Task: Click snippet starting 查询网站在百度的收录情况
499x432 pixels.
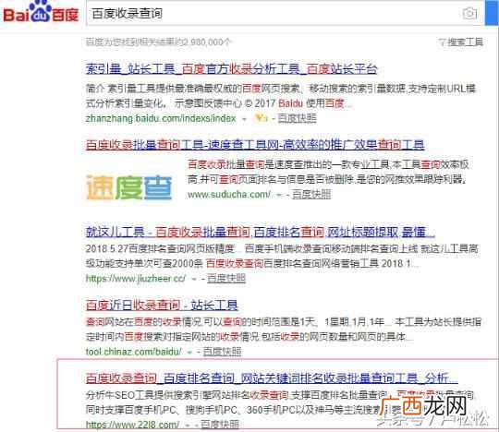Action: (284, 330)
